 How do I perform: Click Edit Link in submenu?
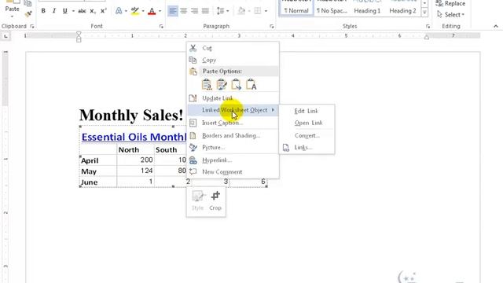coord(307,111)
